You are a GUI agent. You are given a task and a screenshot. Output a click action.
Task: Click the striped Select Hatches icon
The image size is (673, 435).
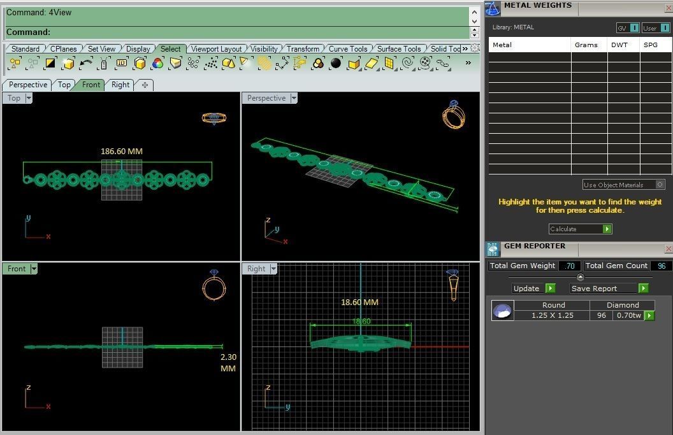click(264, 64)
